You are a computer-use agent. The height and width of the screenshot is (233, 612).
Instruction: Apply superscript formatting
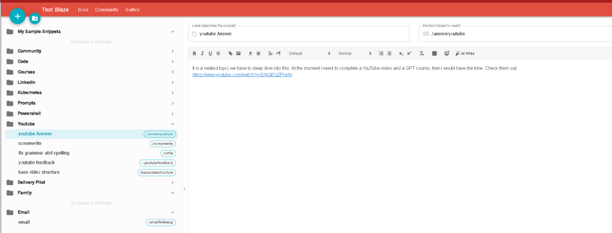[409, 53]
